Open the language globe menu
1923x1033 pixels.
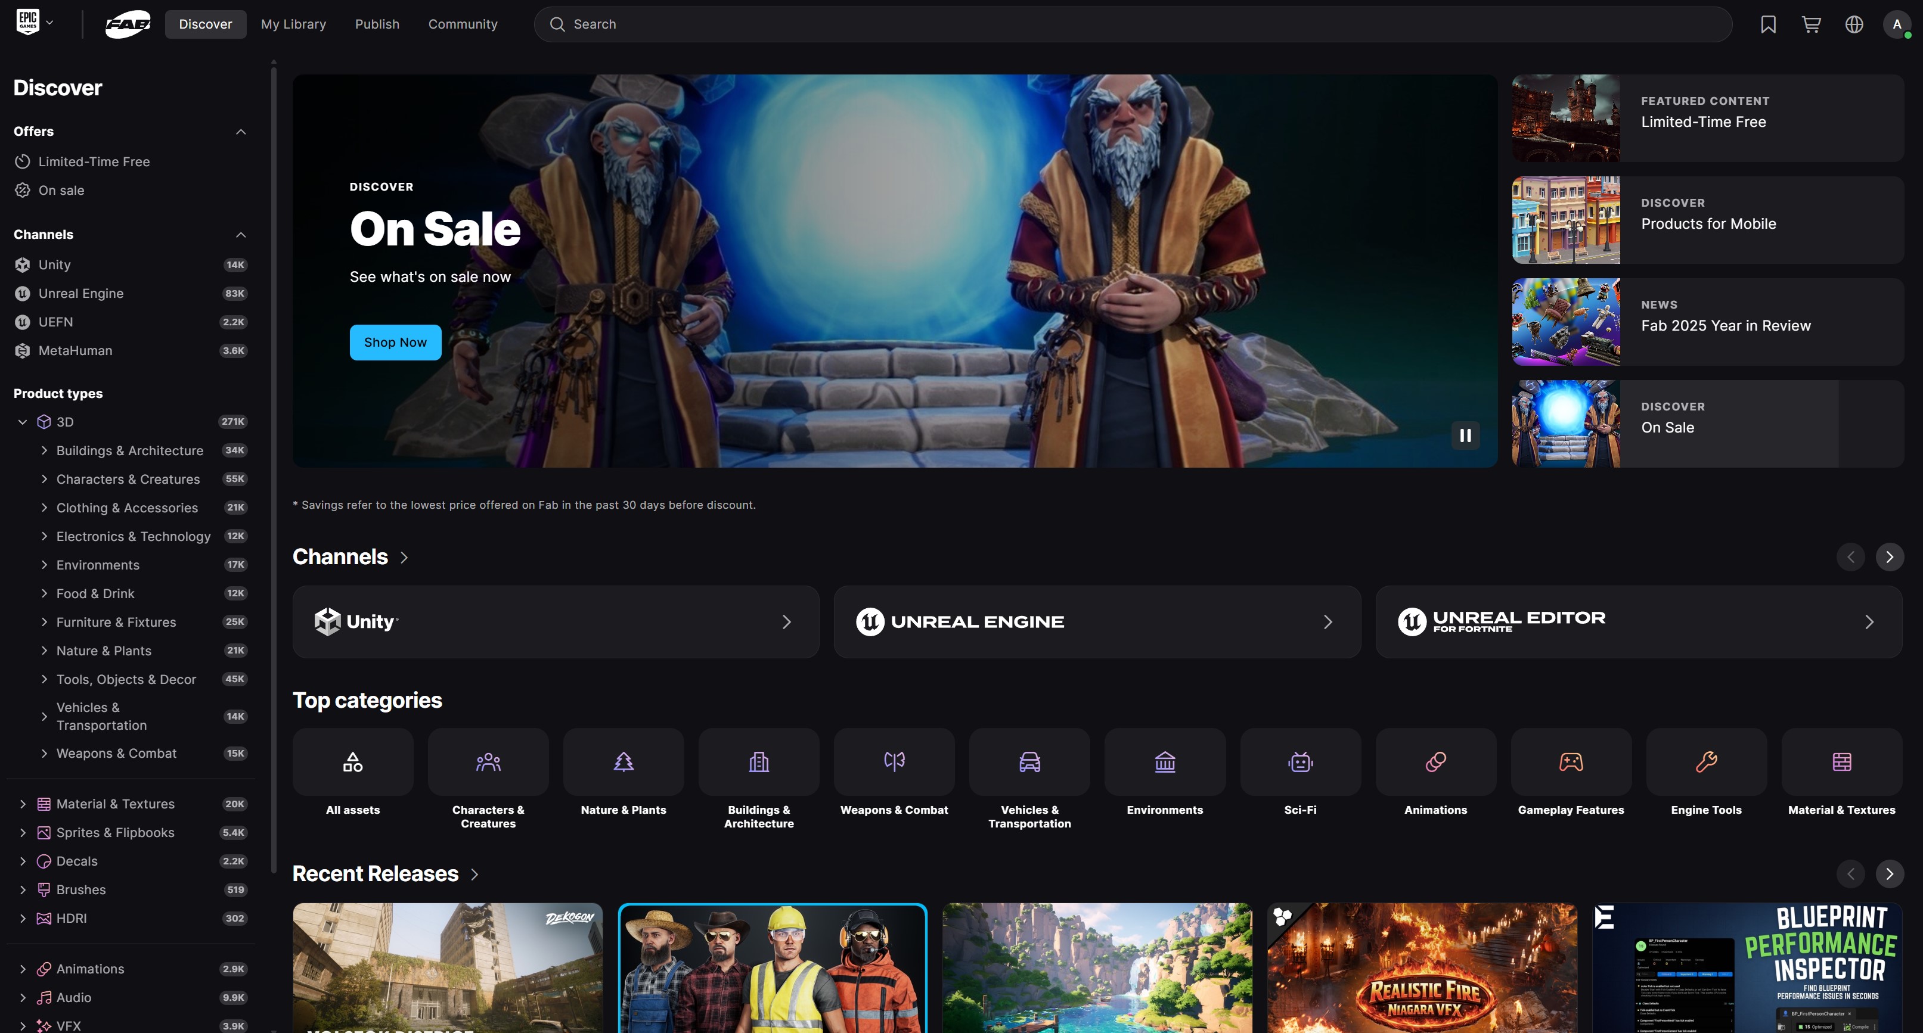[x=1854, y=24]
